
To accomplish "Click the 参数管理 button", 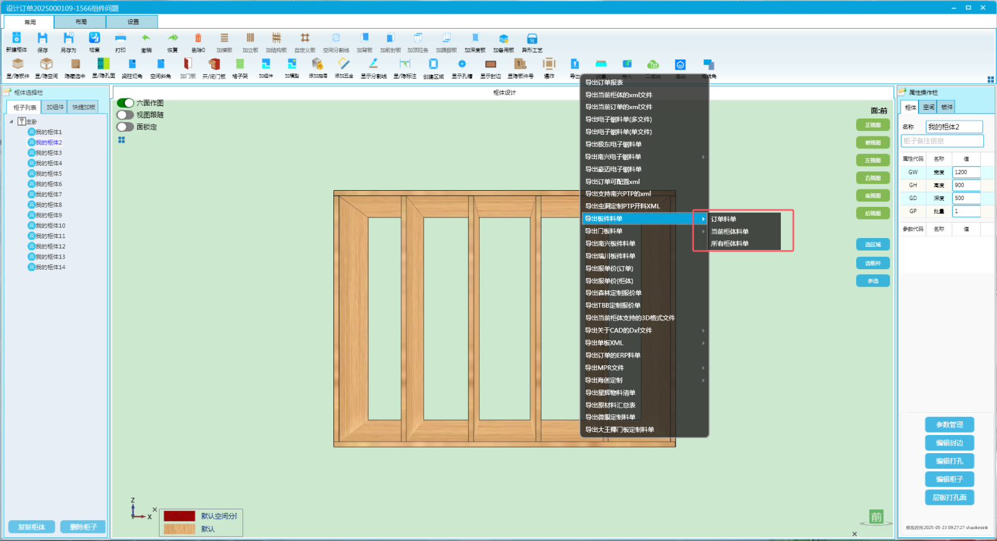I will [x=950, y=424].
